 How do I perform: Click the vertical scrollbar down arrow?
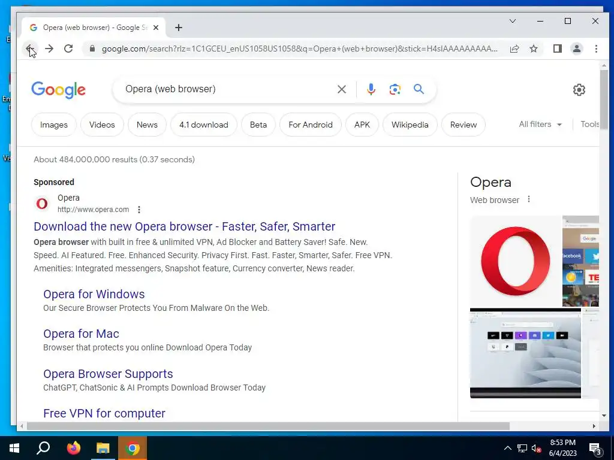click(x=604, y=416)
